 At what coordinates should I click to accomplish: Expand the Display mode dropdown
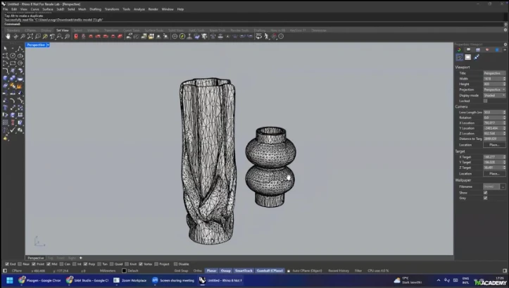pos(494,95)
